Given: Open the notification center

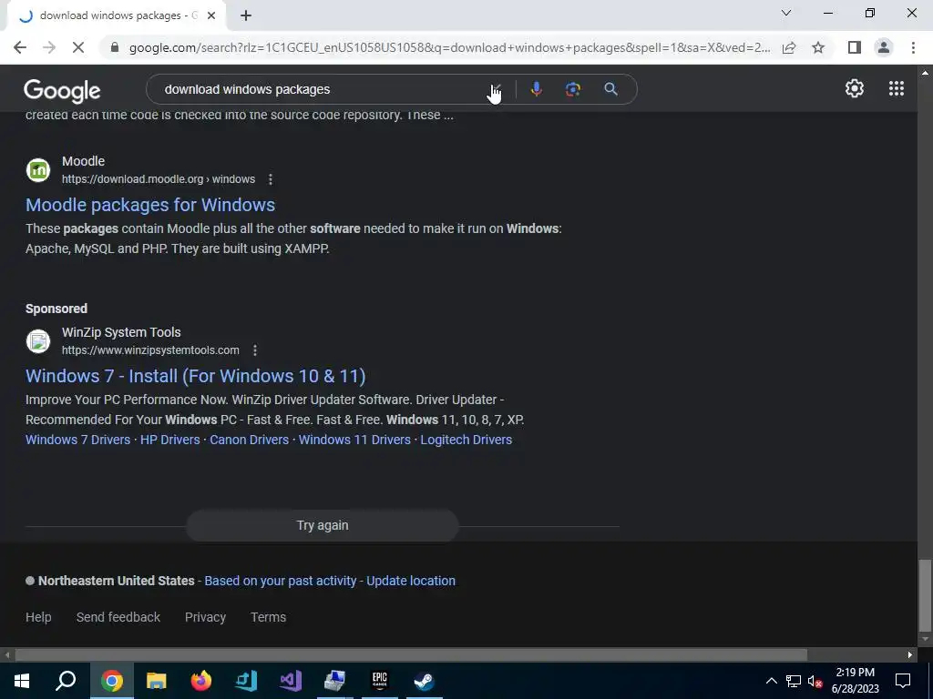Looking at the screenshot, I should (x=903, y=681).
